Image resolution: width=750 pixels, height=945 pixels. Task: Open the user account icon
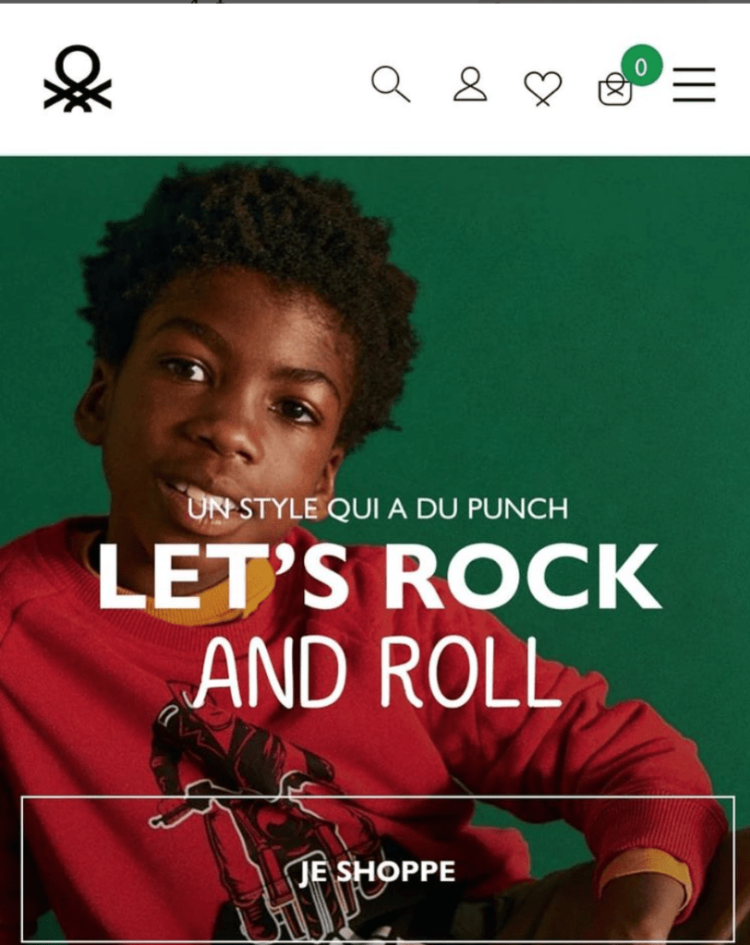pos(470,84)
